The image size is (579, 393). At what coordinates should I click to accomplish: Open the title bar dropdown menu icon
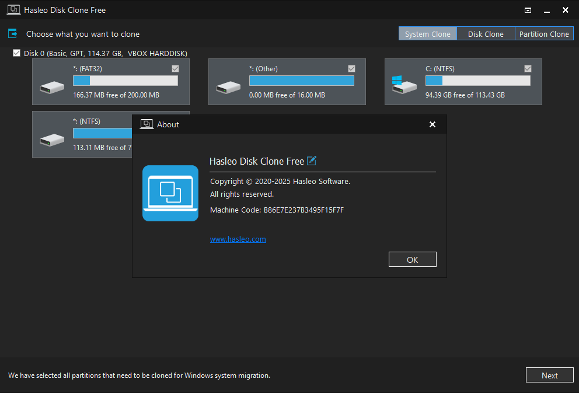click(x=528, y=11)
